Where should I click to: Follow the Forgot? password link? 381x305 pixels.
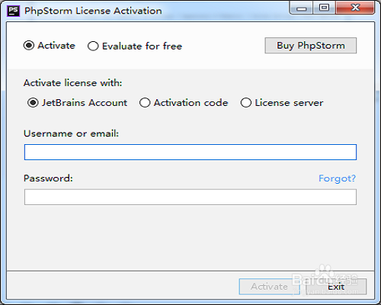337,178
